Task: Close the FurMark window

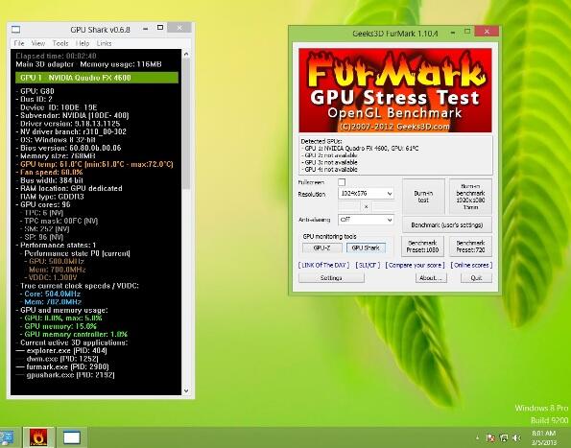Action: click(488, 32)
